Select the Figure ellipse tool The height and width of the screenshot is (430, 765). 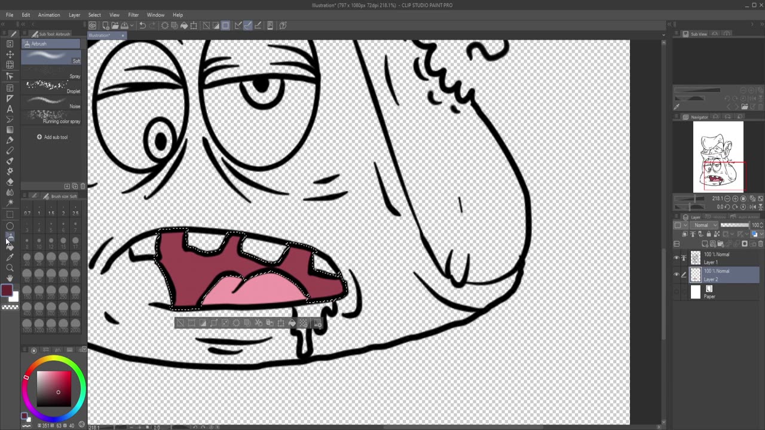[10, 226]
